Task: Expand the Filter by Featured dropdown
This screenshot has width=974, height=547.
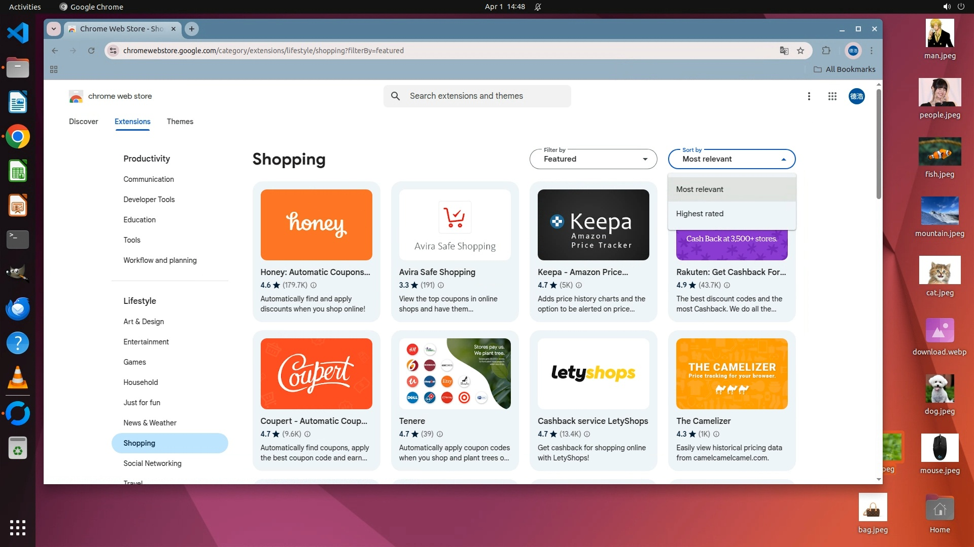Action: [593, 159]
